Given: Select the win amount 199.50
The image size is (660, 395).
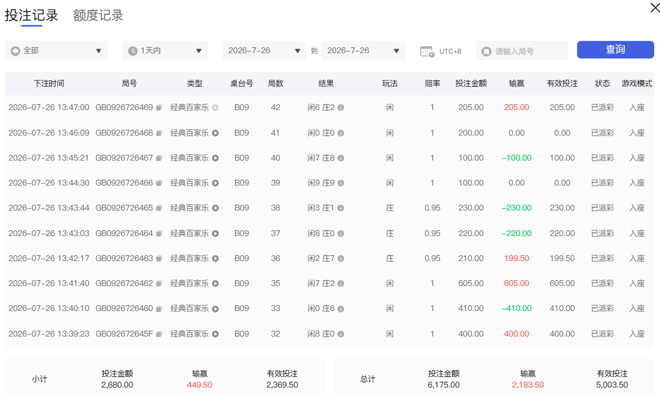Looking at the screenshot, I should [x=517, y=258].
